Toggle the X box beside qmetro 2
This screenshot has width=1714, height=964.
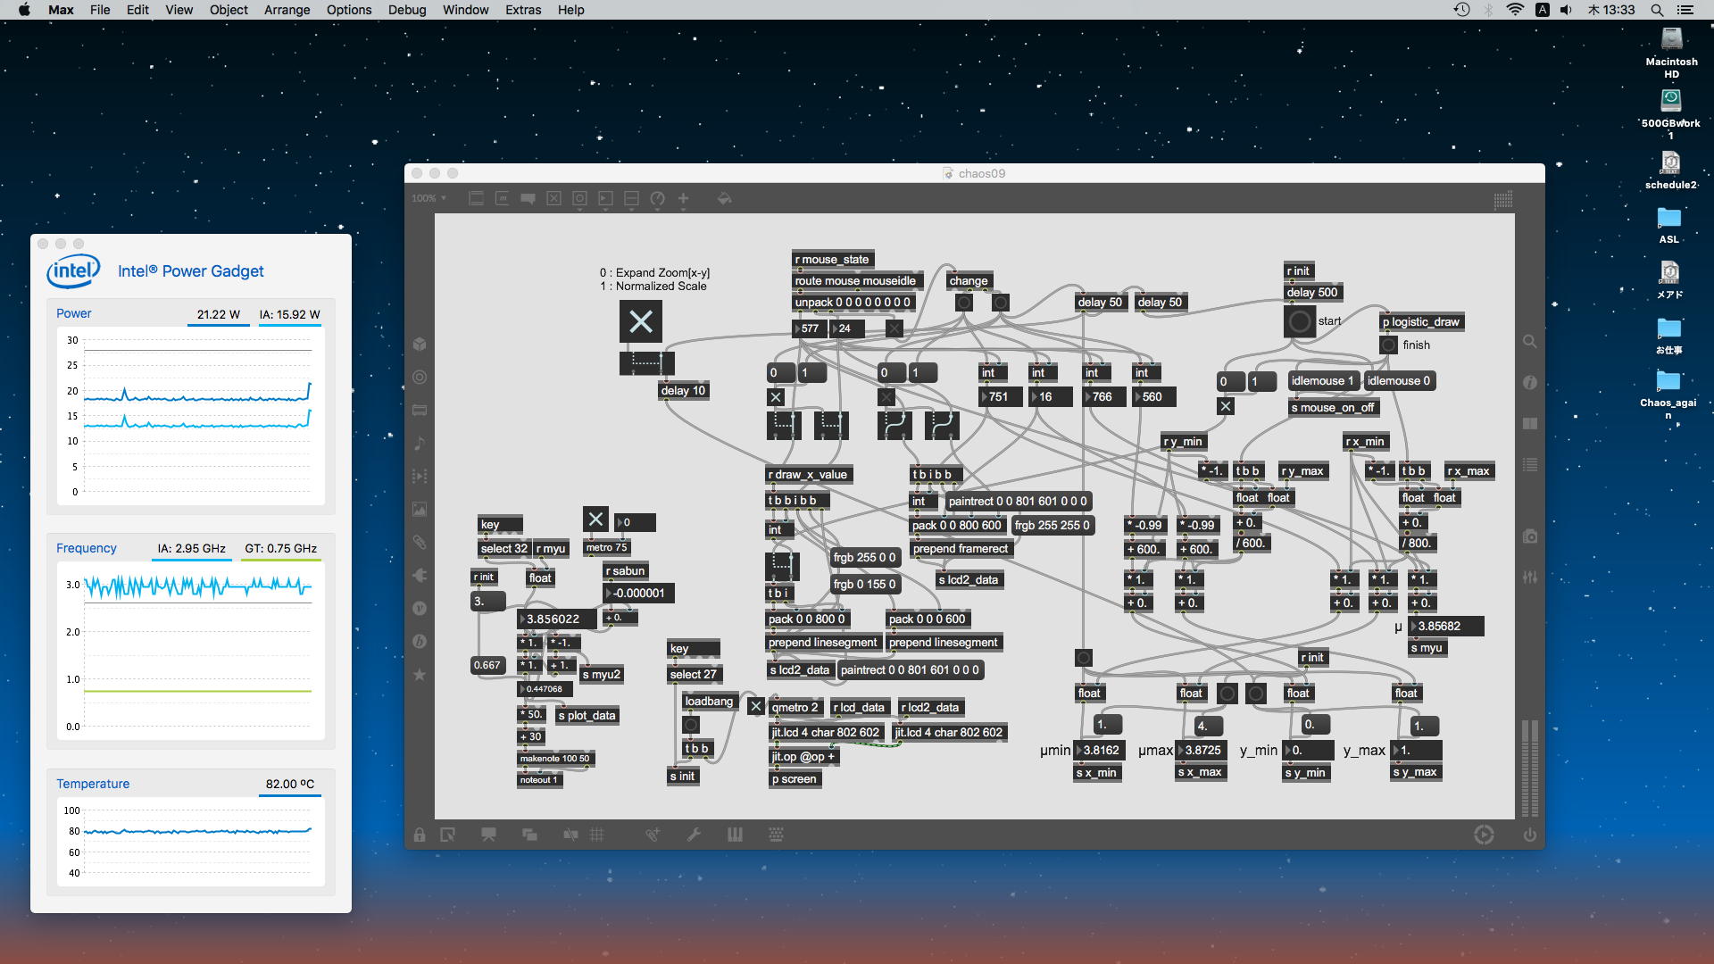coord(755,707)
